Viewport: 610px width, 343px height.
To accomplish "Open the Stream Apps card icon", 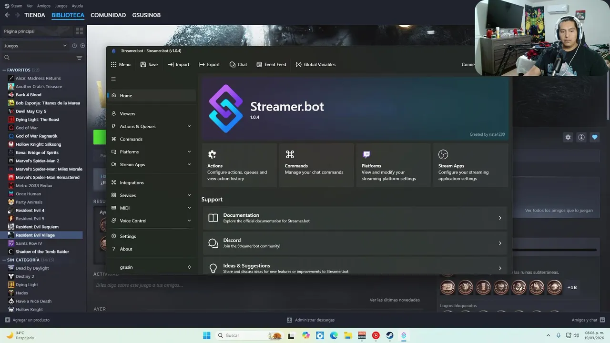I will (443, 154).
